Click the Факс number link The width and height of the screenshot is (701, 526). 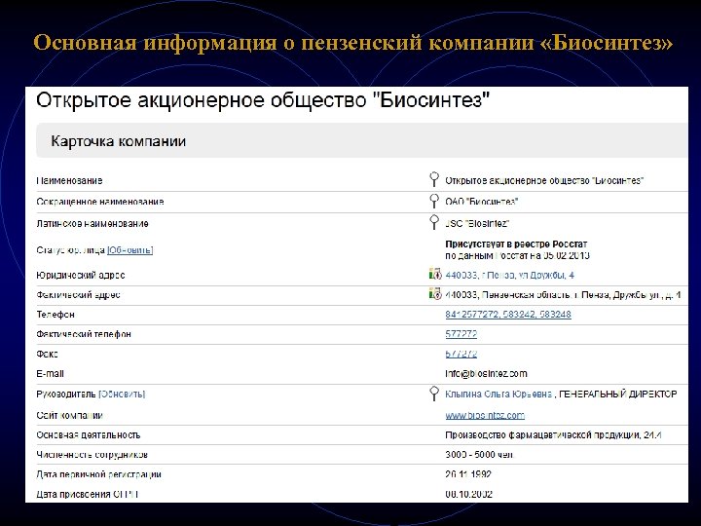[461, 354]
